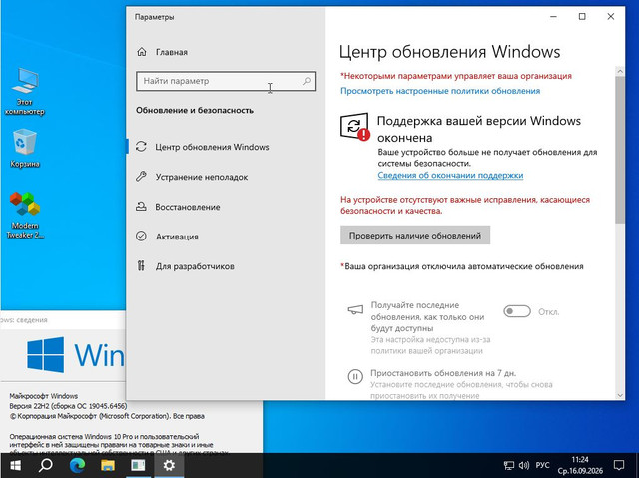The image size is (639, 478).
Task: Toggle Получайте последние обновления switch
Action: tap(517, 311)
